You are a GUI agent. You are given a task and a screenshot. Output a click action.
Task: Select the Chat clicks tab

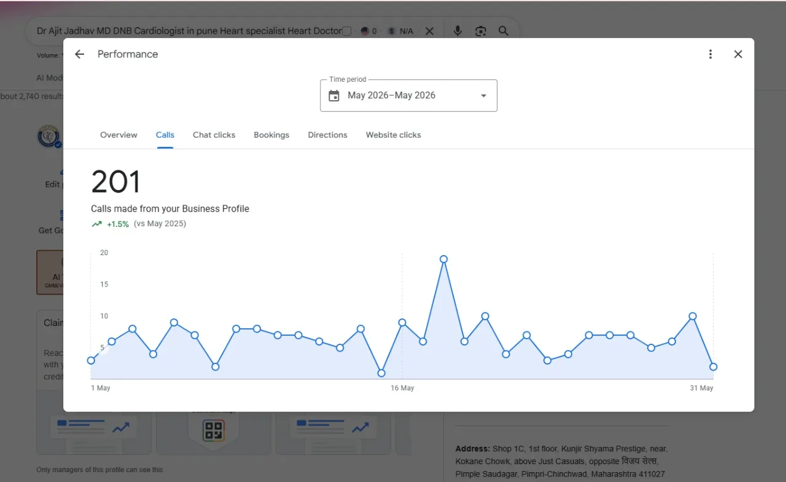pos(214,135)
